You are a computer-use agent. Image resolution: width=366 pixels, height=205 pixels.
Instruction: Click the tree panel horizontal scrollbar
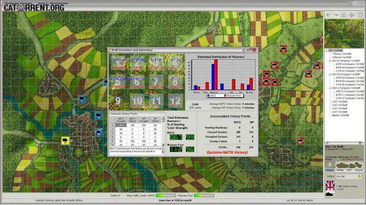(344, 143)
